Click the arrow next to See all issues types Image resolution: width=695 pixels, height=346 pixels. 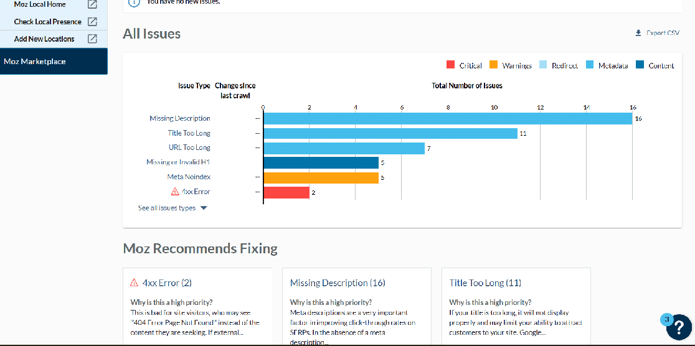(204, 208)
